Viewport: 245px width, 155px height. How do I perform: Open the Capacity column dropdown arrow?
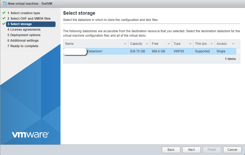pos(147,44)
